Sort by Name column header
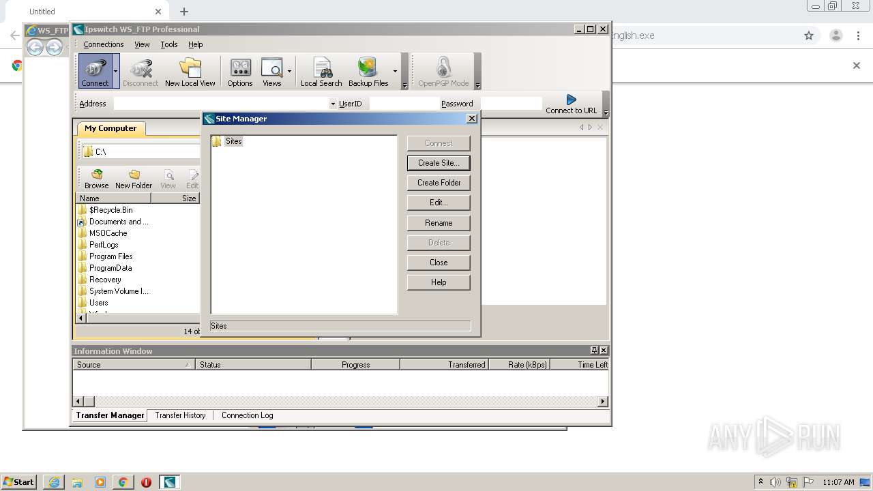The image size is (873, 491). click(113, 198)
